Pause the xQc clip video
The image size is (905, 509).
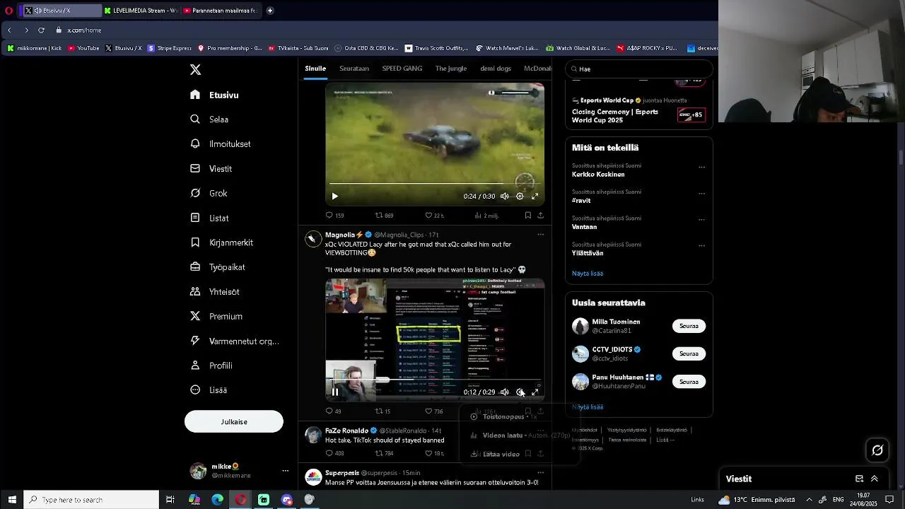pos(335,392)
